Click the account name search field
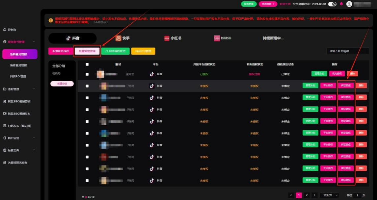The width and height of the screenshot is (377, 200). [347, 51]
